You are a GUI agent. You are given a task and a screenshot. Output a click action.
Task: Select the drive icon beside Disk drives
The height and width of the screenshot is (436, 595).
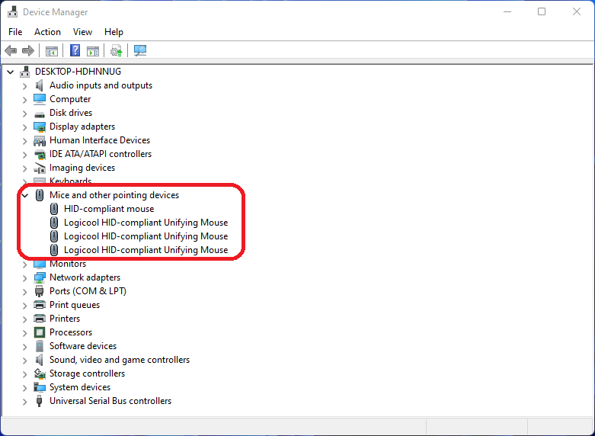coord(40,114)
